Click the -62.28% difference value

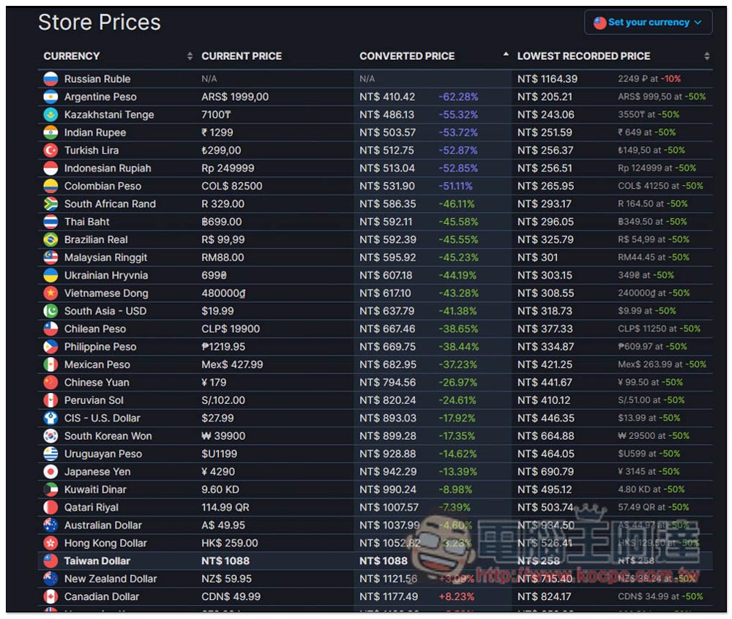458,97
